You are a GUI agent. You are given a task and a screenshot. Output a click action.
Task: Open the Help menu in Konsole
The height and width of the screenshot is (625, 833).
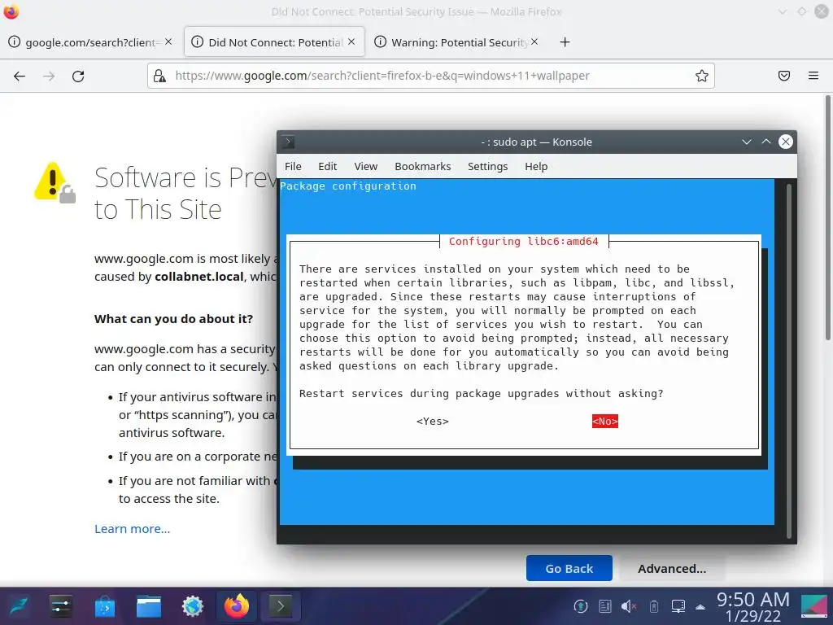(x=536, y=166)
